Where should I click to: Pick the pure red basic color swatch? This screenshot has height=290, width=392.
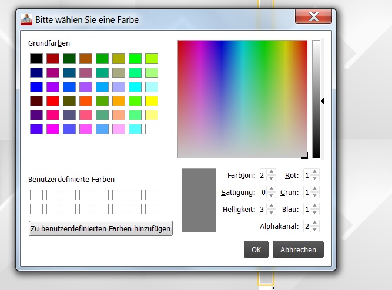[x=53, y=101]
